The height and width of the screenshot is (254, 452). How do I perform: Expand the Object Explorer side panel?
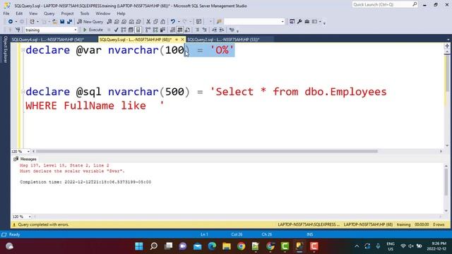tap(5, 49)
